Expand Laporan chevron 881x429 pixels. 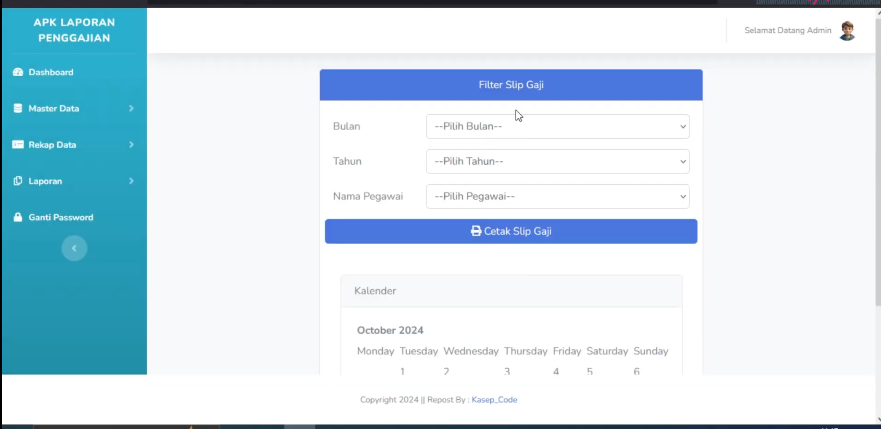tap(131, 181)
